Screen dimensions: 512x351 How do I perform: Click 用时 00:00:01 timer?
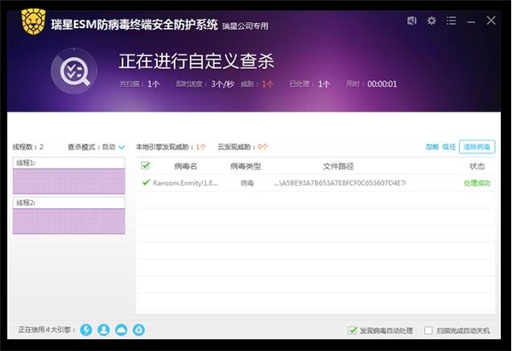371,84
